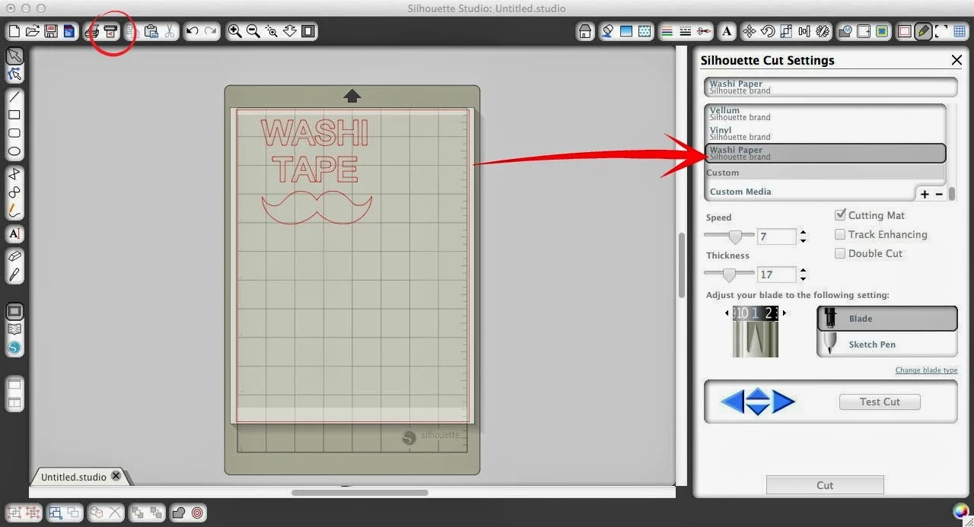Select Vellum in the media list
The width and height of the screenshot is (974, 527).
pyautogui.click(x=825, y=113)
